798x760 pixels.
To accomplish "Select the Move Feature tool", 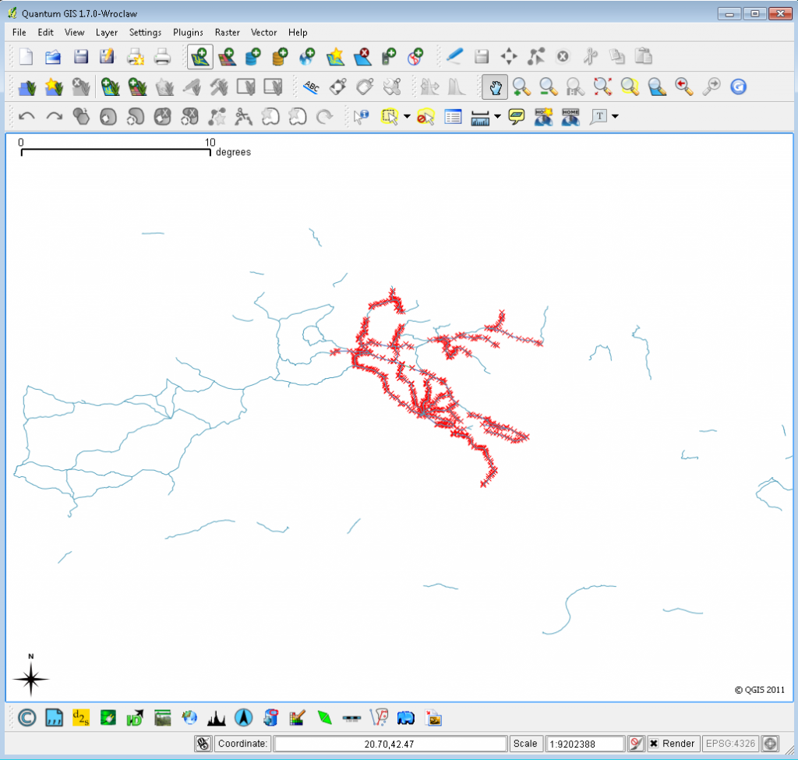I will (509, 56).
